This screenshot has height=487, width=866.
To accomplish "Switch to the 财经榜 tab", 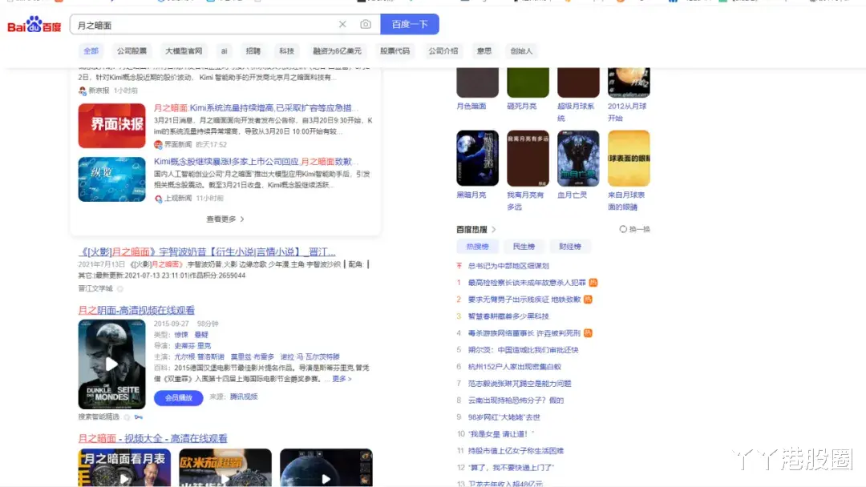I will (x=570, y=247).
